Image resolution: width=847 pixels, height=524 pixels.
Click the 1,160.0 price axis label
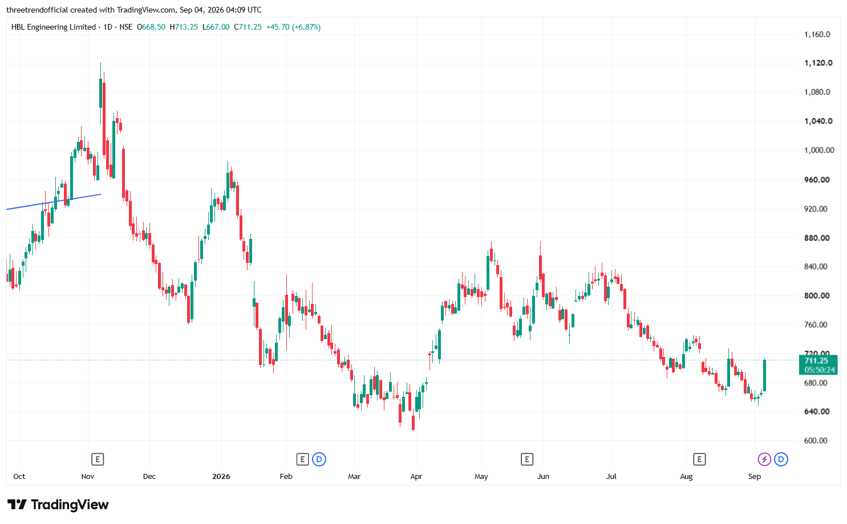pos(817,34)
